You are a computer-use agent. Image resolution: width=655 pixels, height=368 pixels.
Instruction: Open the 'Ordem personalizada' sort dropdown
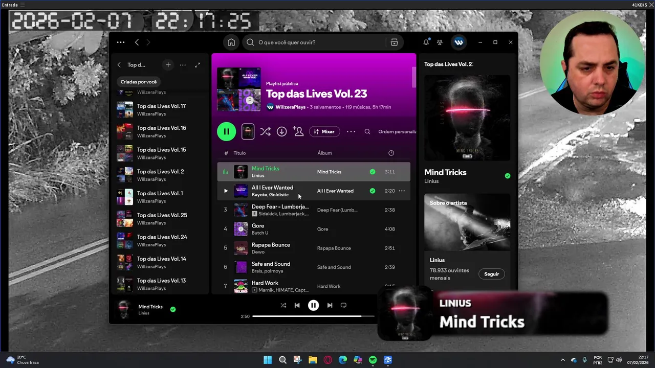(397, 131)
